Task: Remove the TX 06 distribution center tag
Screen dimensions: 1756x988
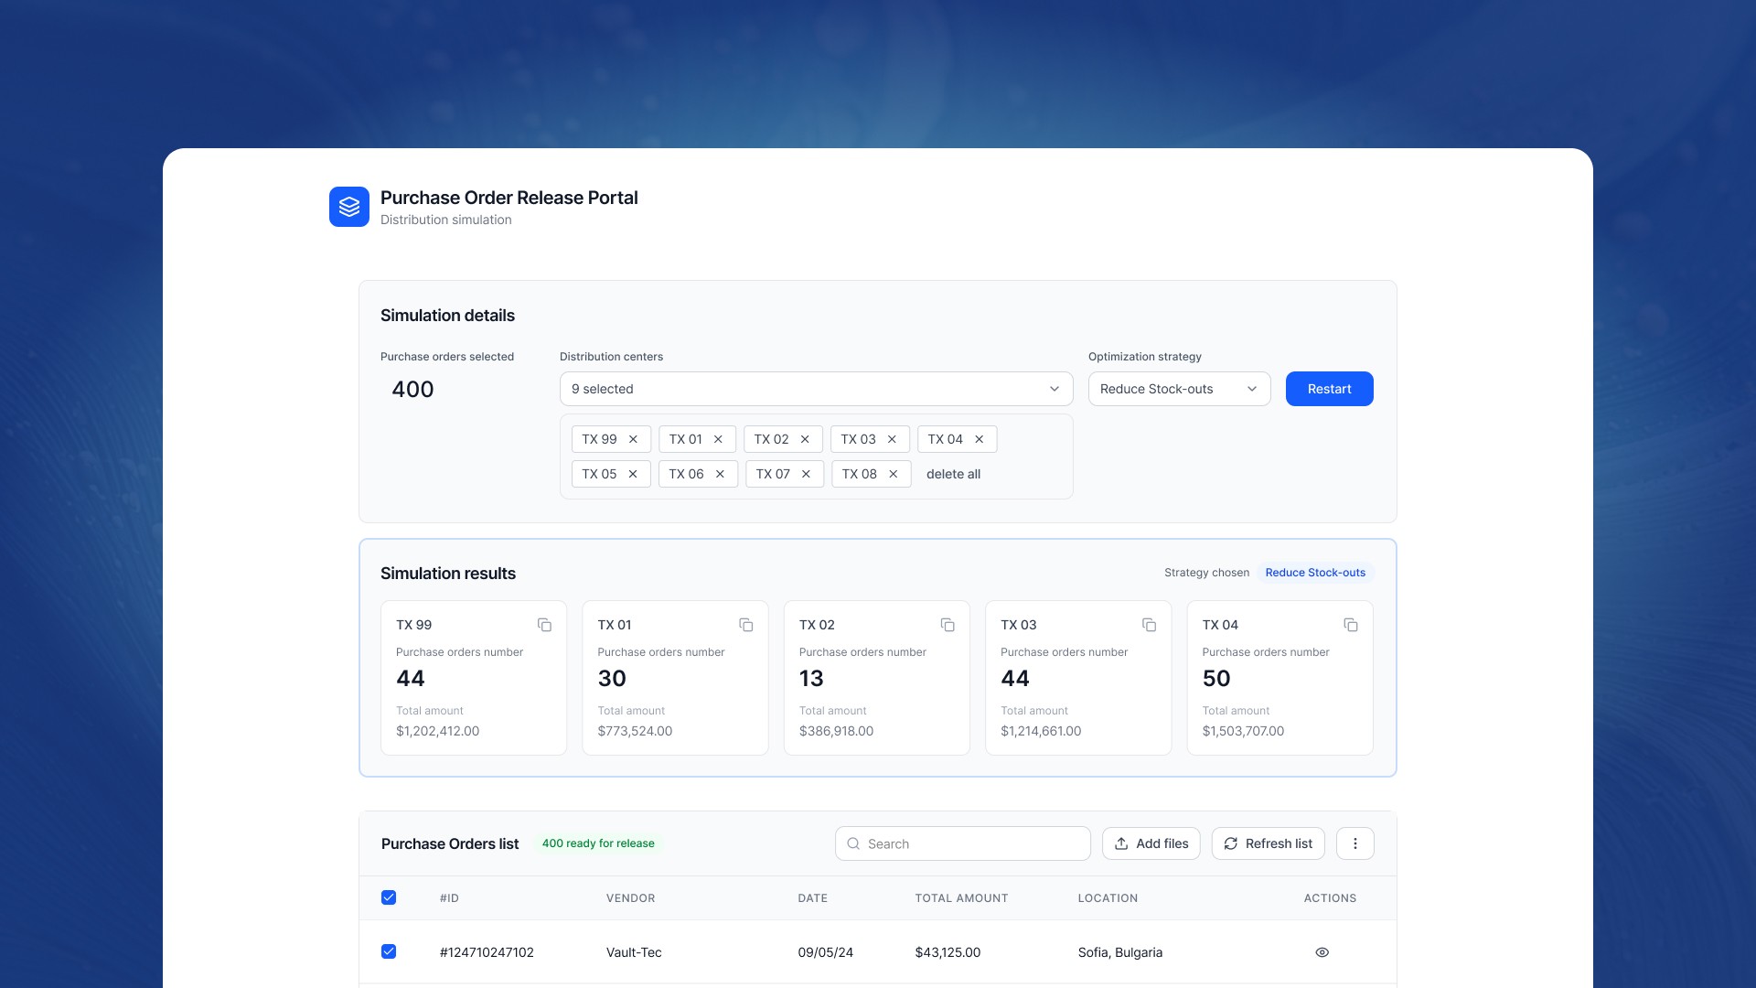Action: (x=720, y=474)
